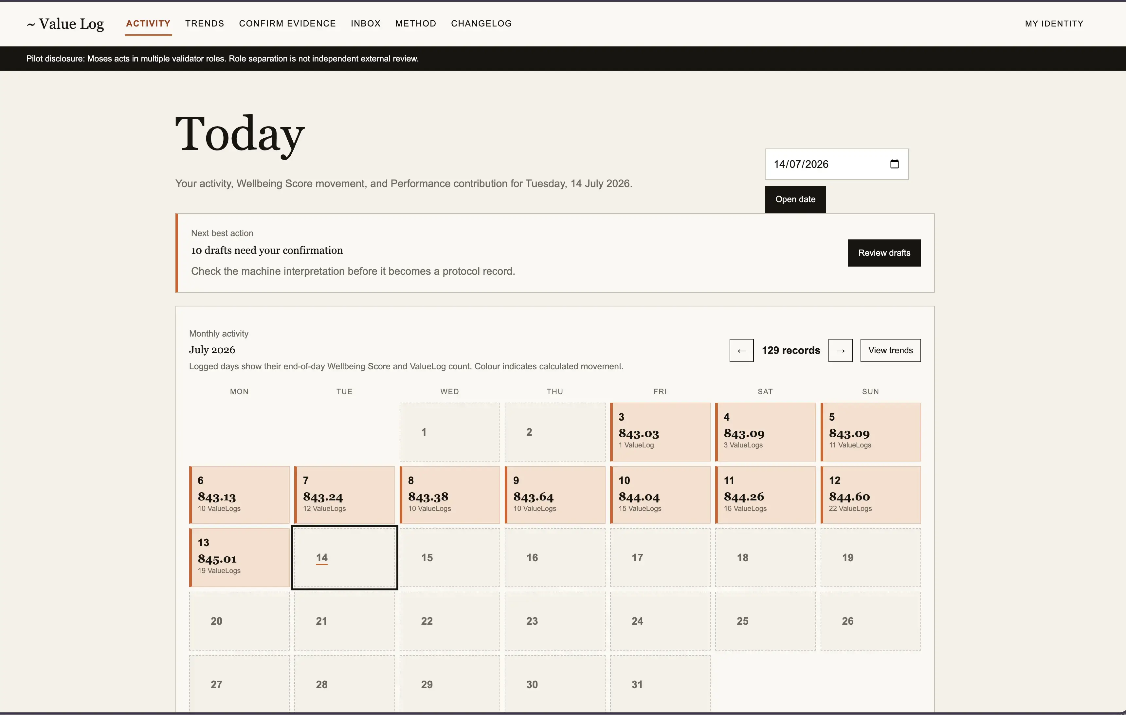Select calendar day 30
Image resolution: width=1126 pixels, height=715 pixels.
(554, 684)
